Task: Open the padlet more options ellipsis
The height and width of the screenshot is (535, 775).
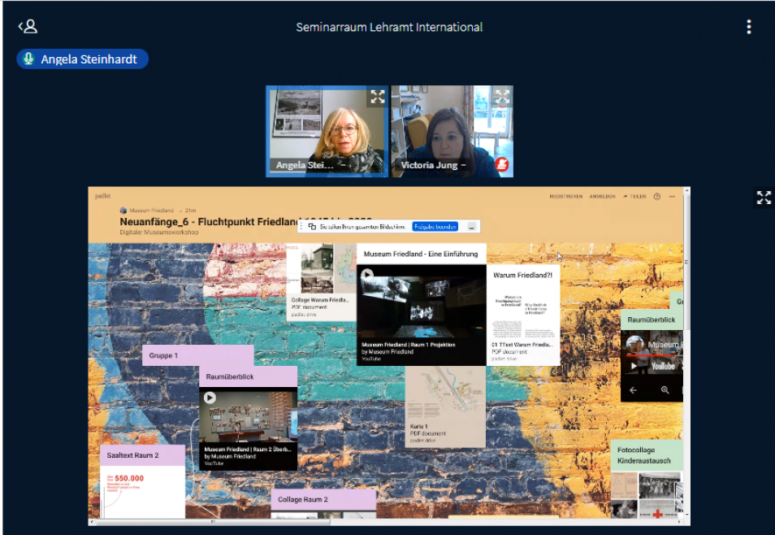Action: tap(672, 197)
